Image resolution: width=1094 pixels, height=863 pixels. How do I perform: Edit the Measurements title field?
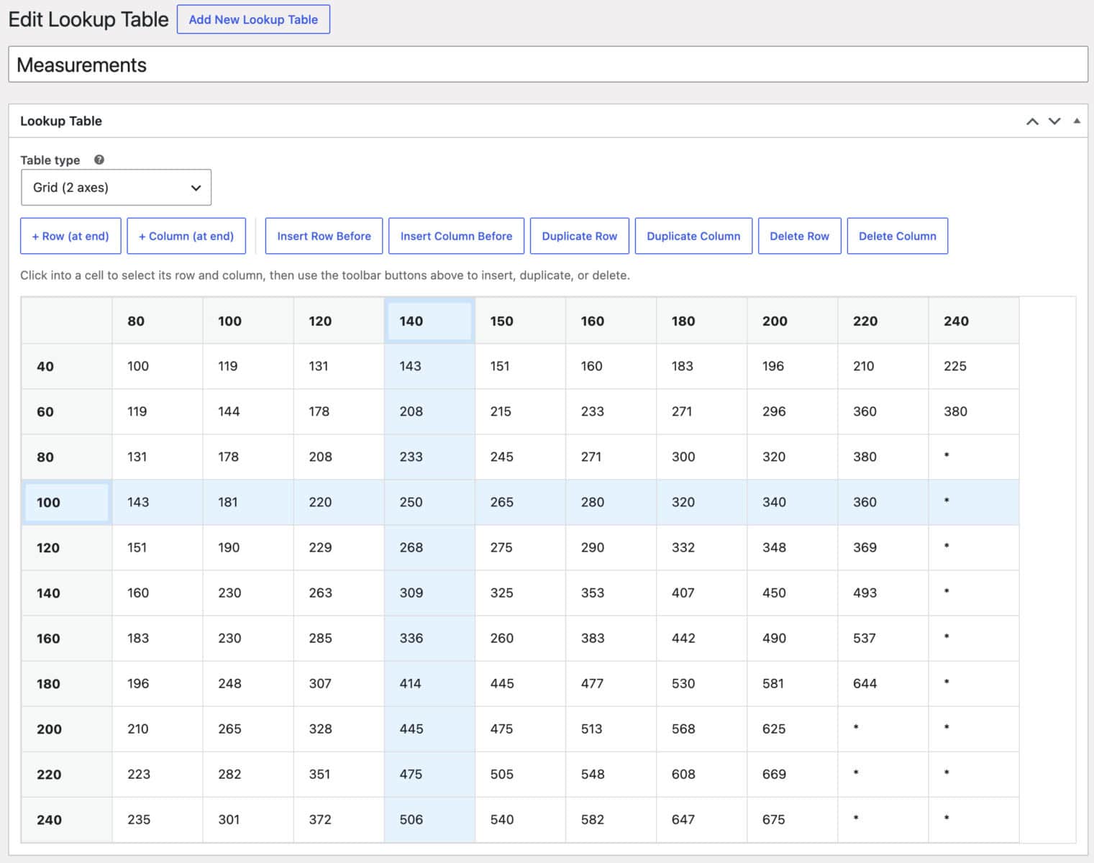click(548, 65)
